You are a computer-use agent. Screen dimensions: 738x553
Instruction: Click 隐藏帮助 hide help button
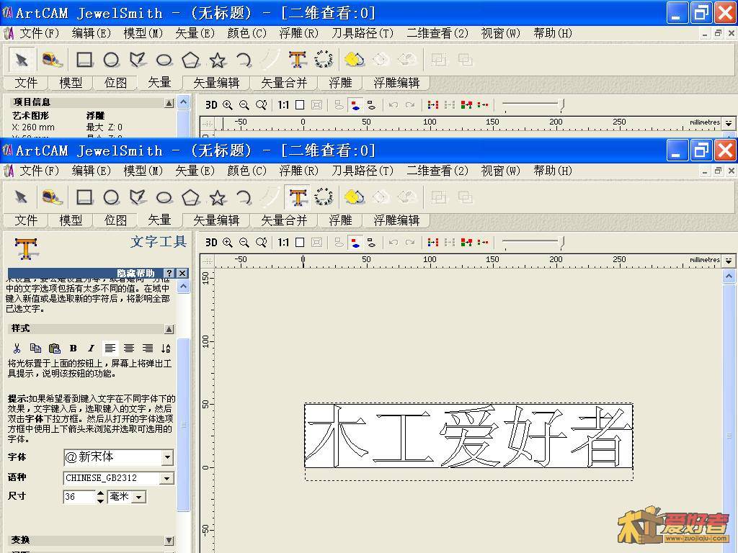[x=135, y=273]
